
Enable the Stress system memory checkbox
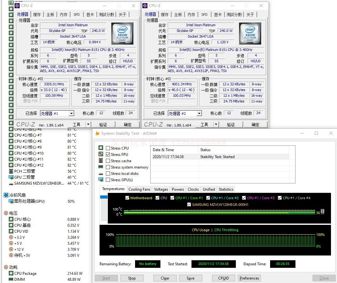point(108,167)
